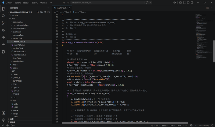Image resolution: width=215 pixels, height=127 pixels.
Task: Collapse all folders in explorer
Action: click(x=49, y=12)
